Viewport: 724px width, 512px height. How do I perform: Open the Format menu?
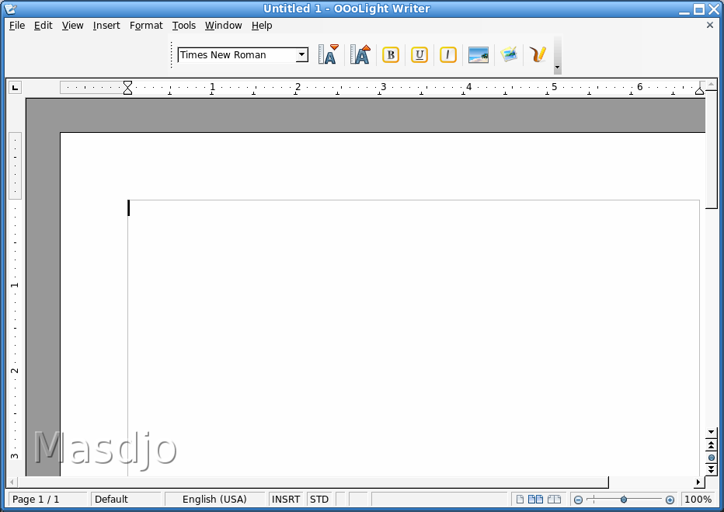pyautogui.click(x=146, y=26)
